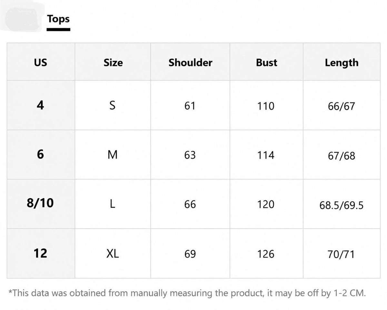Screen dimensions: 387x310
Task: Click the Length column header
Action: pyautogui.click(x=342, y=62)
